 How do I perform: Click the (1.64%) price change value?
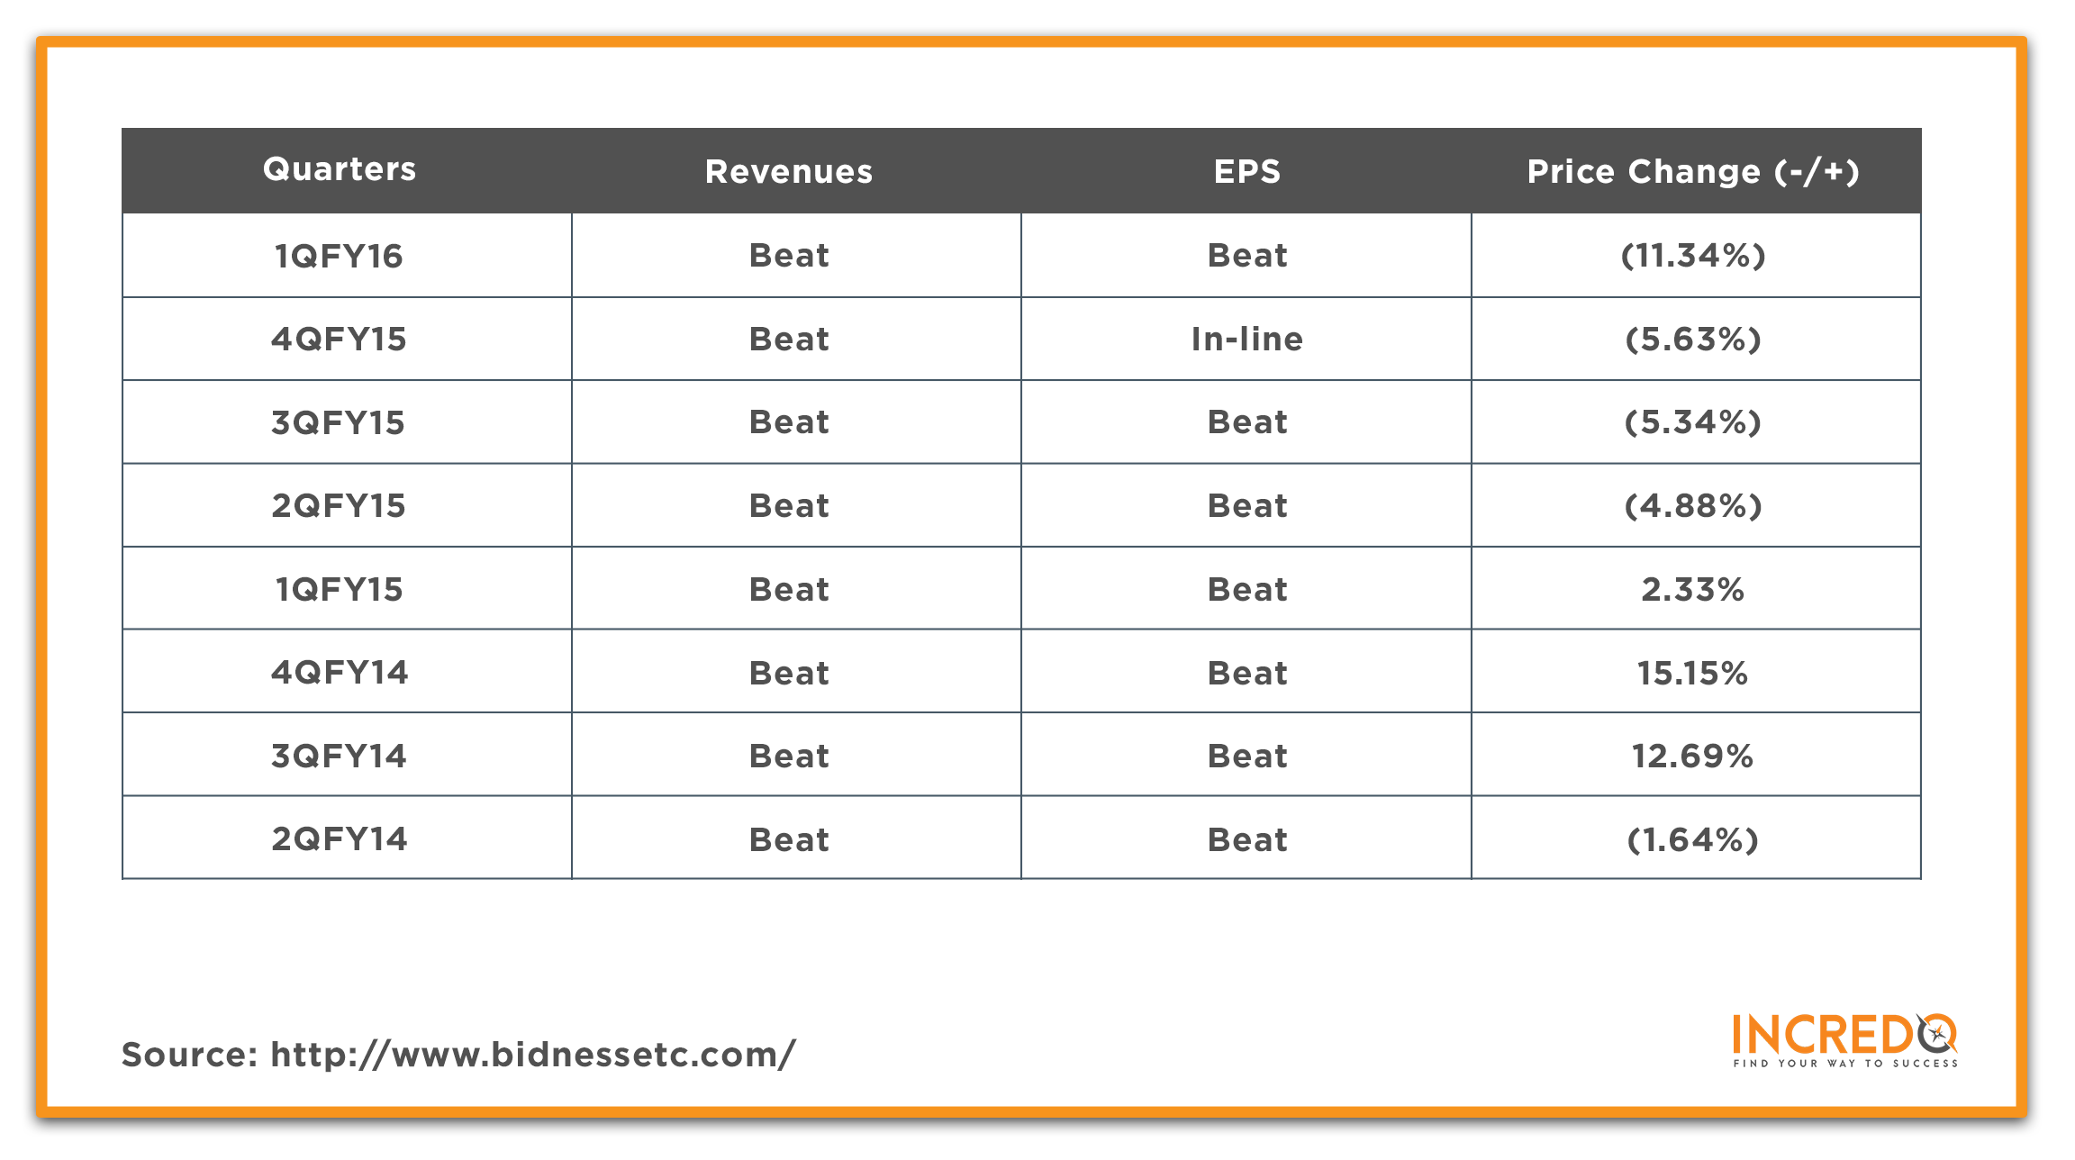coord(1693,839)
